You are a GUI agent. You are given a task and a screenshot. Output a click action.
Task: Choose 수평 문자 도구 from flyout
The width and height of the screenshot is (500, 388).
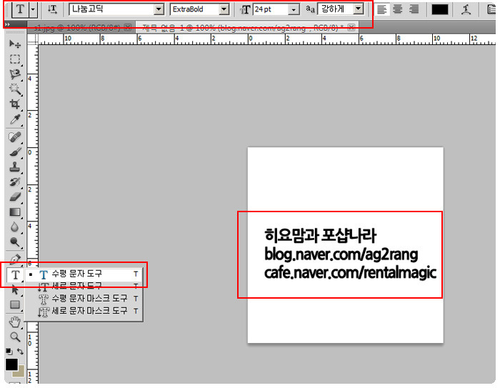[84, 274]
